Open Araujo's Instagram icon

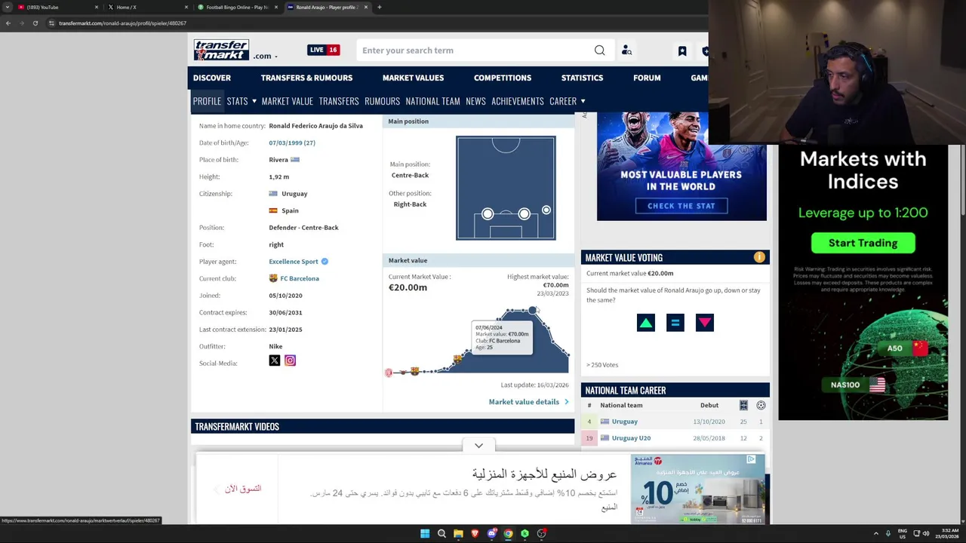(290, 360)
